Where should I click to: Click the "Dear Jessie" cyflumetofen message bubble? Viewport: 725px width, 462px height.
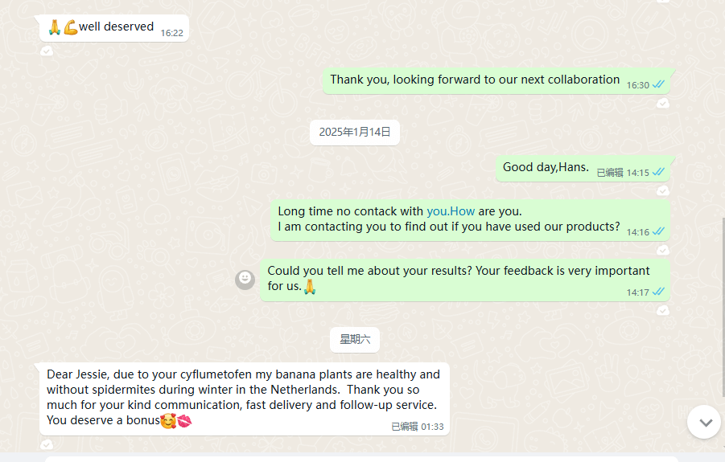243,397
